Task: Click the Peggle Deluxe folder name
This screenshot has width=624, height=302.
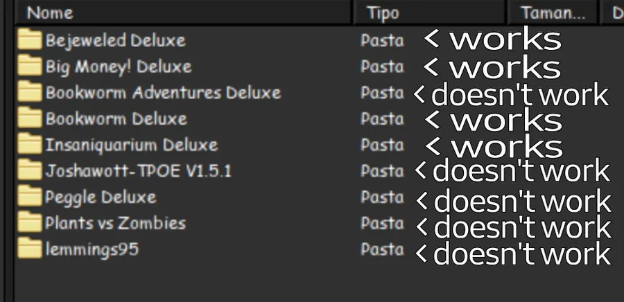Action: click(101, 197)
